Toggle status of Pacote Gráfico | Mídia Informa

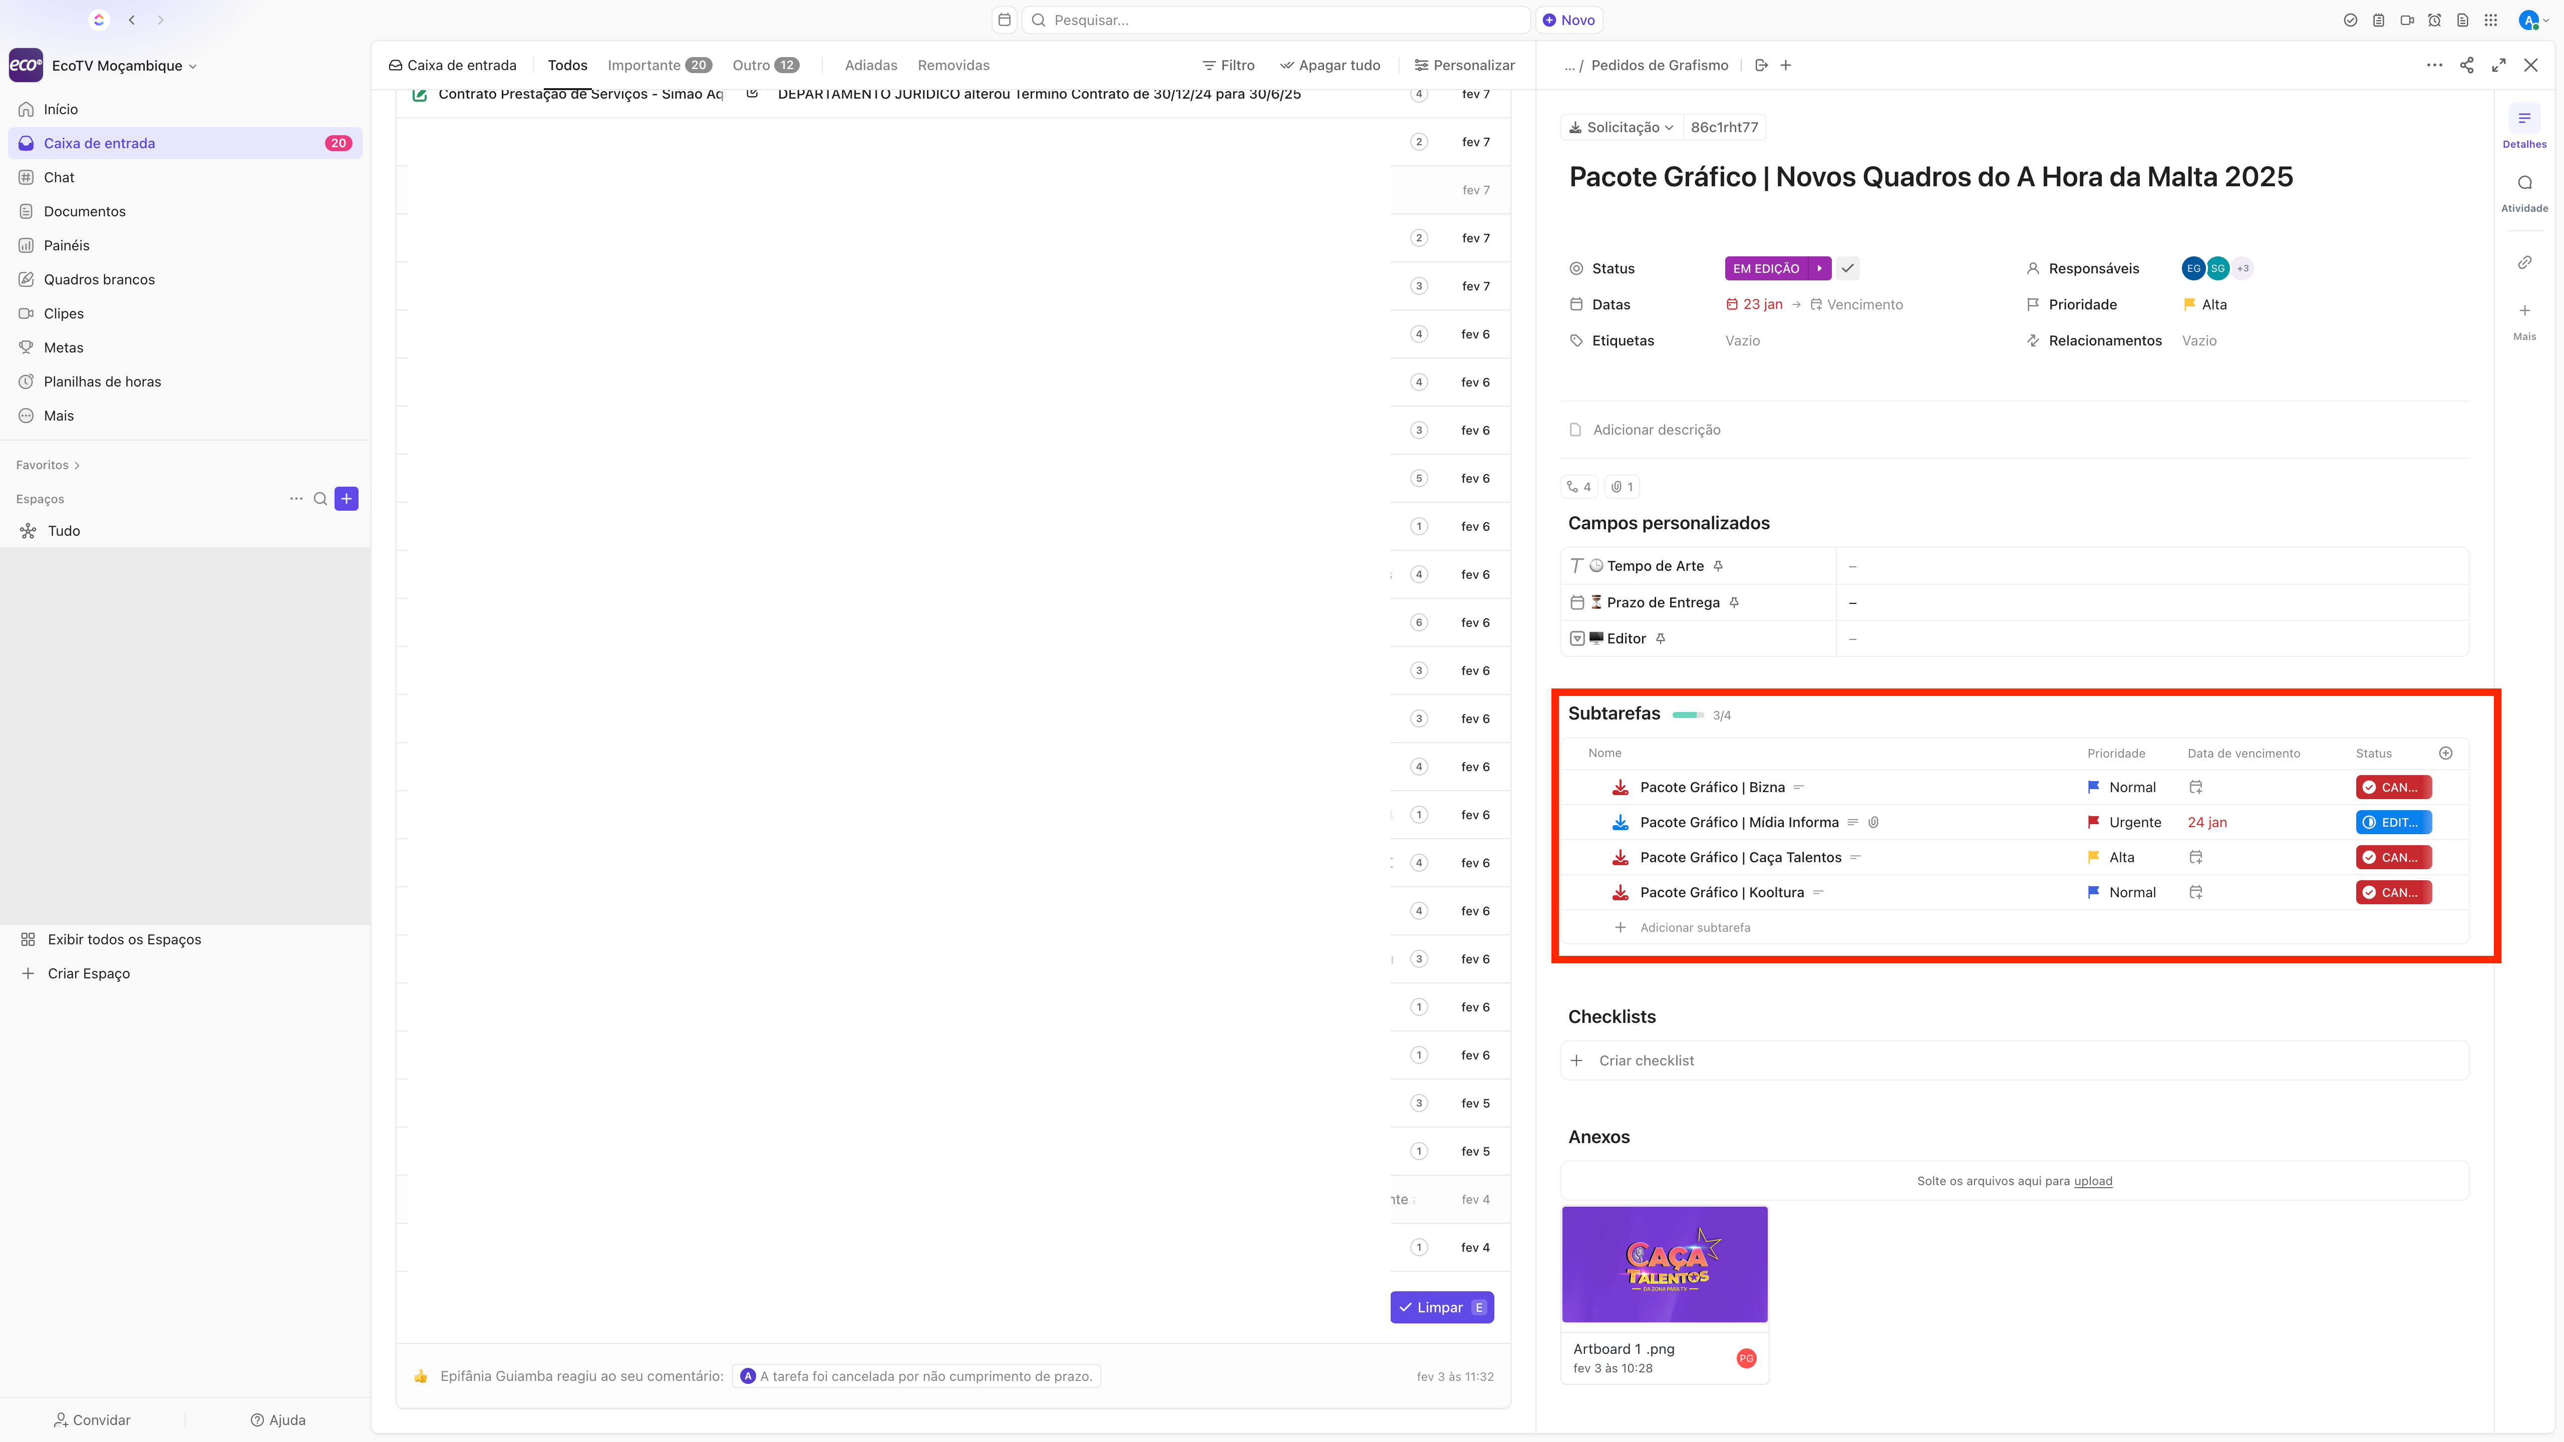click(2393, 822)
